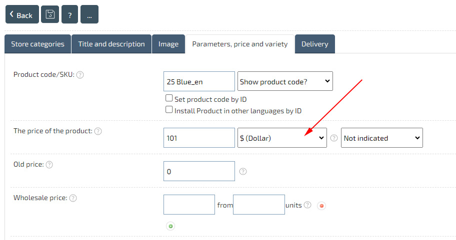Open the Delivery tab
This screenshot has height=240, width=456.
314,44
